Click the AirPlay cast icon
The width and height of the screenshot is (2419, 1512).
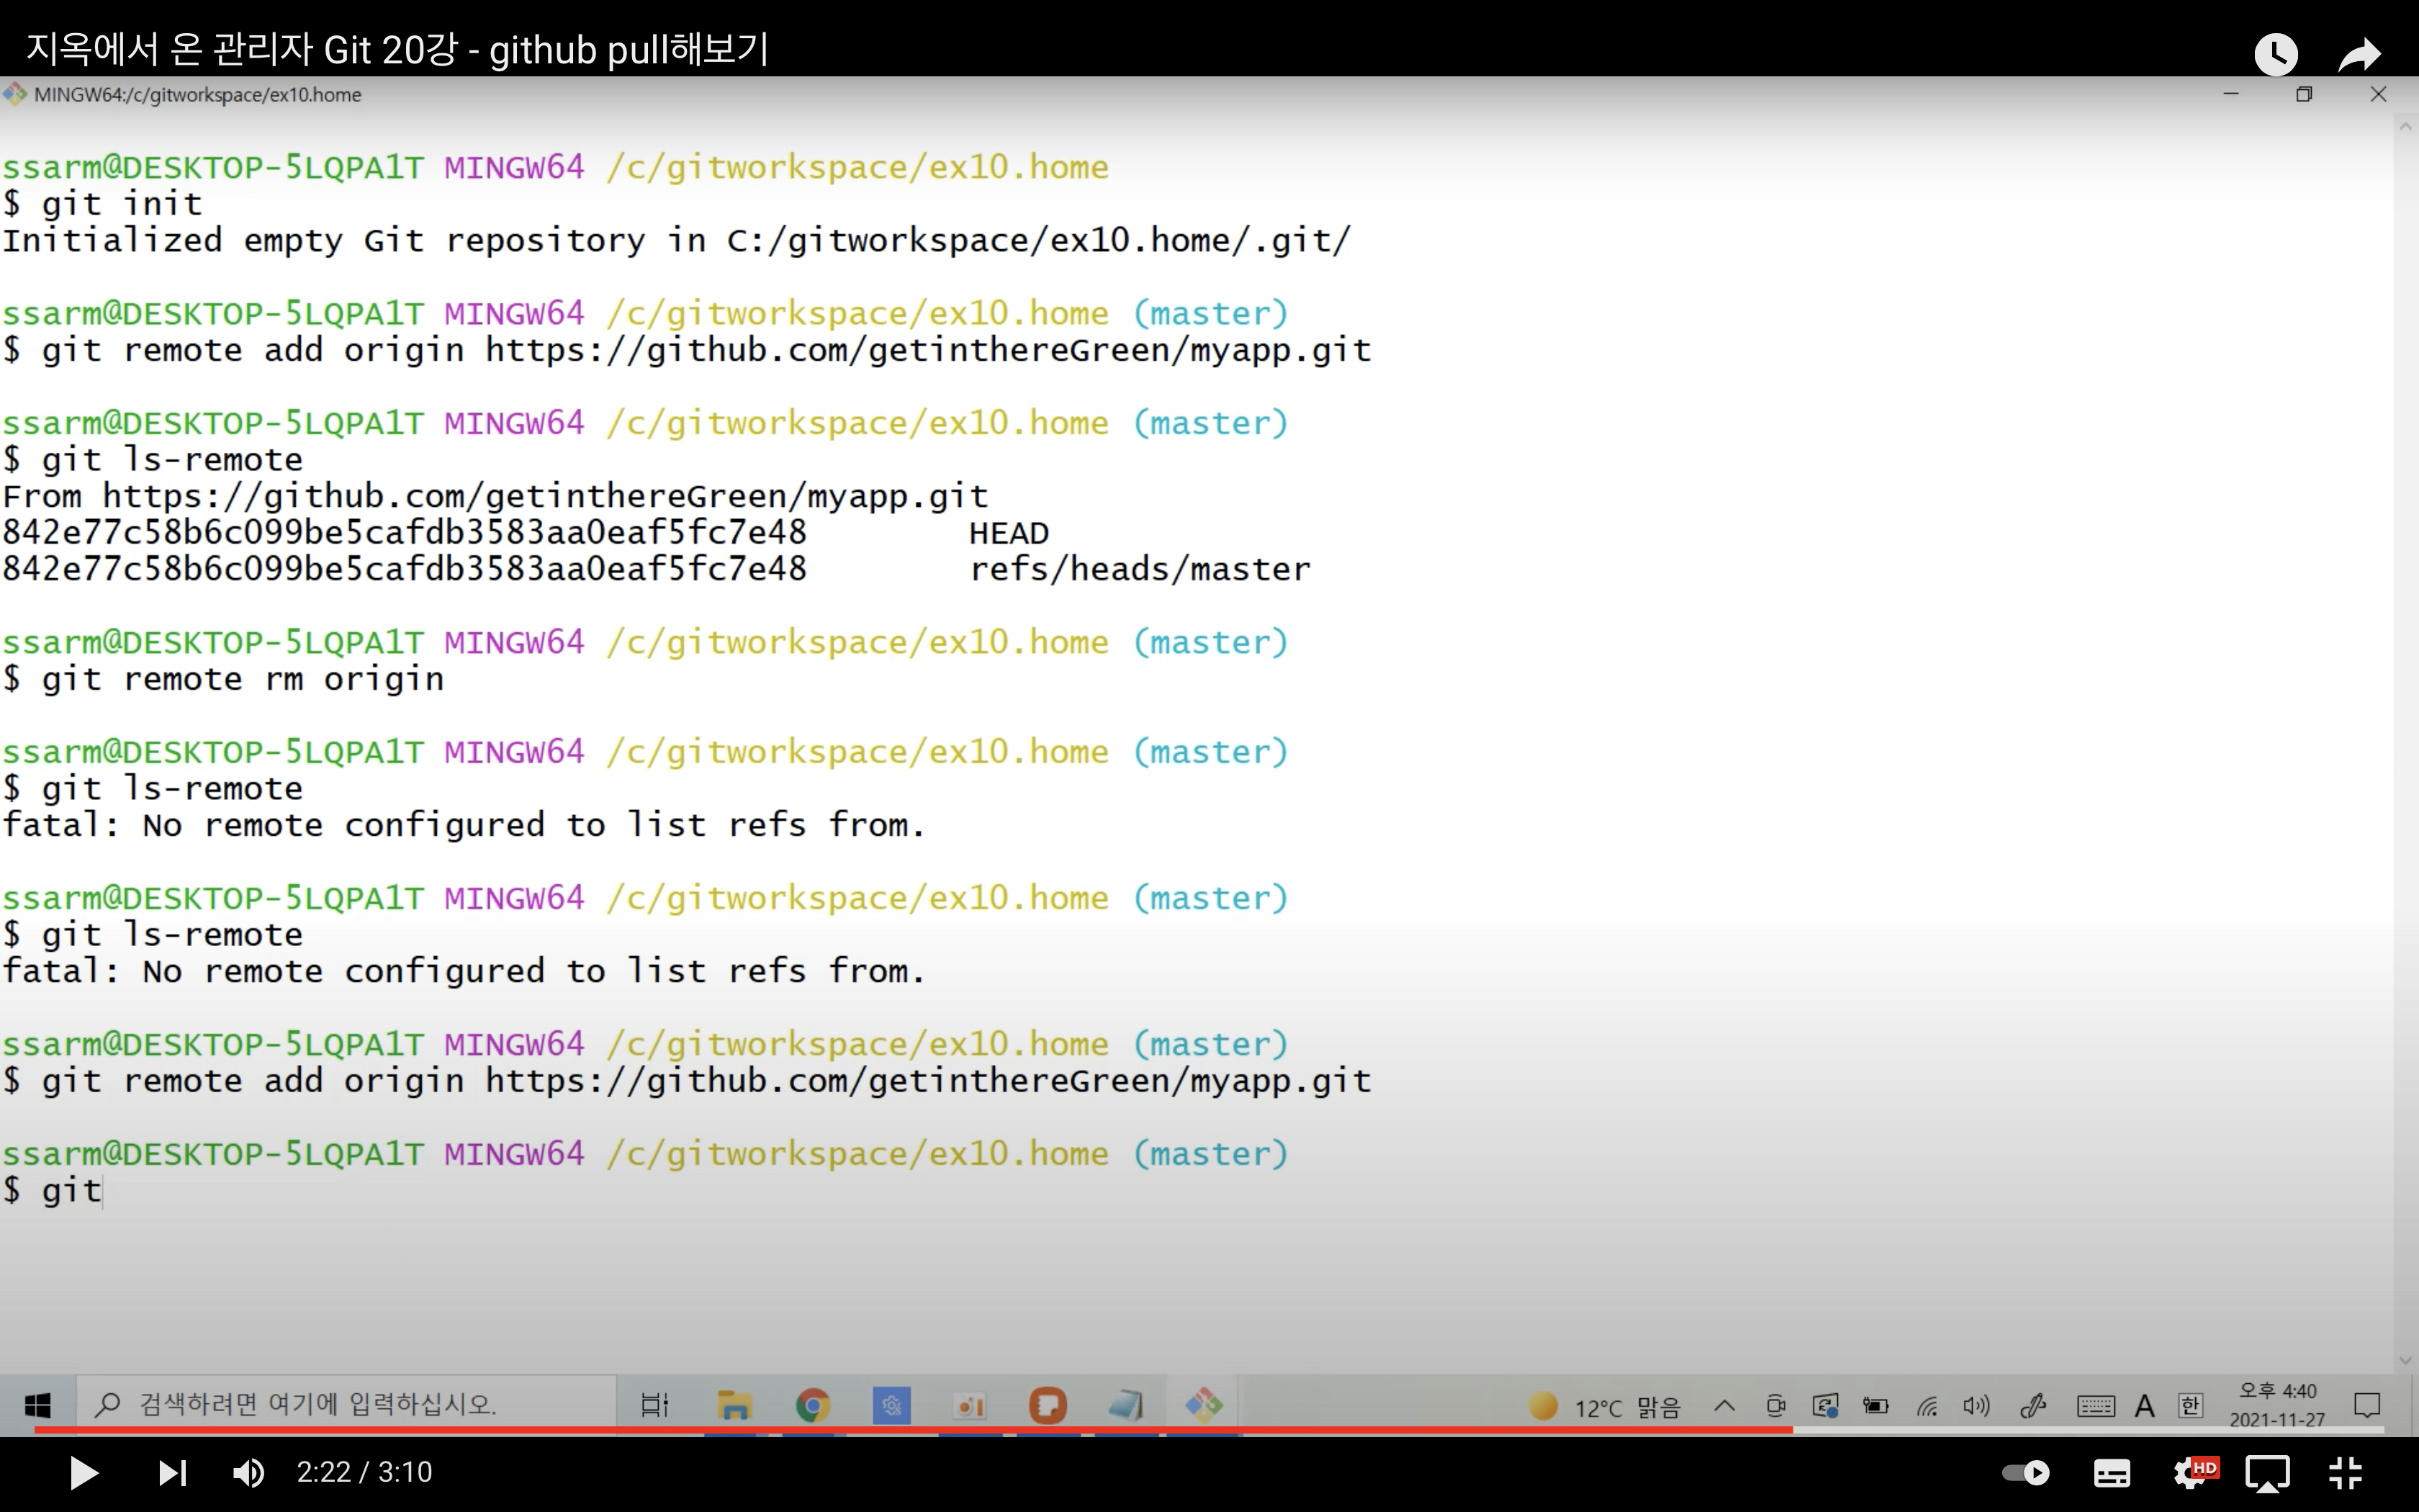(2267, 1472)
